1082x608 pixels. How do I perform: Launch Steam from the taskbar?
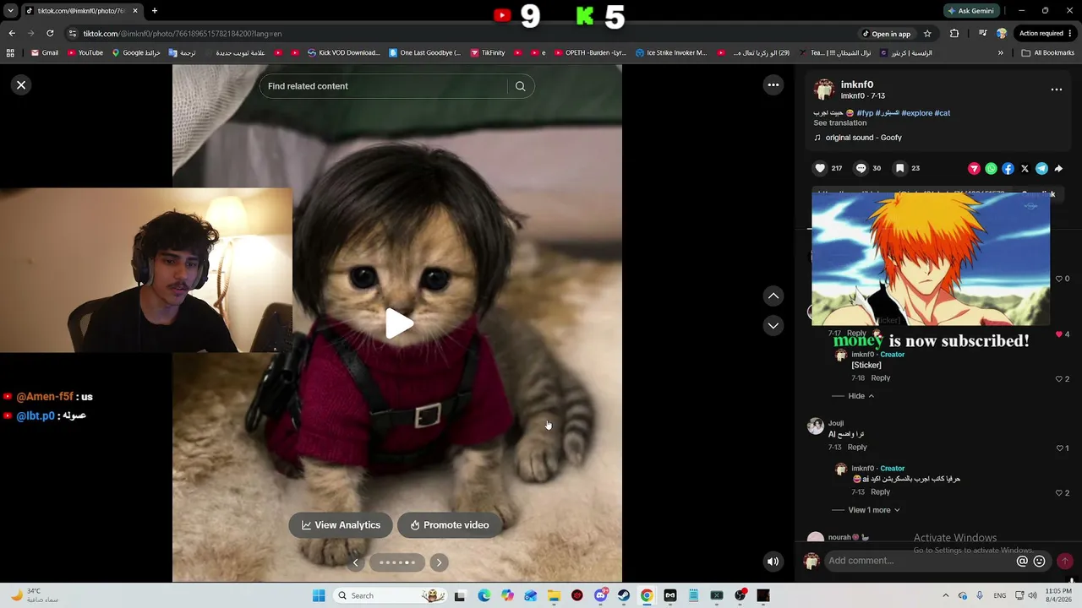(x=623, y=595)
